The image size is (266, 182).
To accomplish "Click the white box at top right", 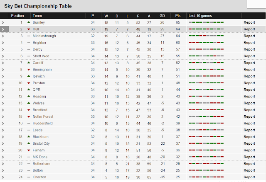I will pyautogui.click(x=256, y=4).
